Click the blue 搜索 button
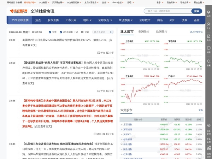212x159 pixels. pos(197,11)
